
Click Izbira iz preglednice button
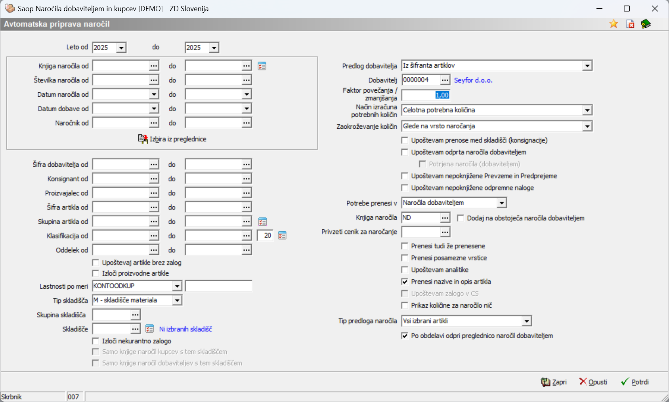[172, 139]
